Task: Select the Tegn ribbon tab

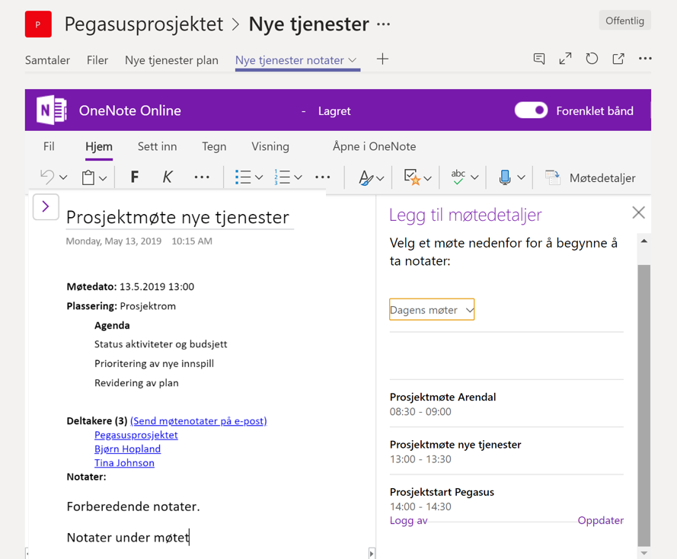Action: (214, 147)
